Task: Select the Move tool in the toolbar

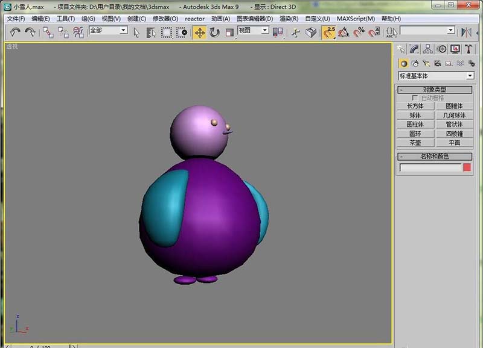Action: pyautogui.click(x=199, y=33)
